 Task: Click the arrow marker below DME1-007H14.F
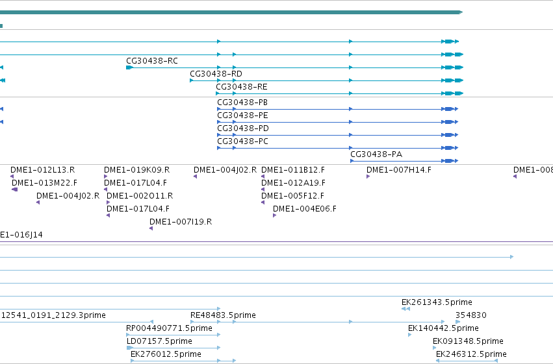[368, 176]
